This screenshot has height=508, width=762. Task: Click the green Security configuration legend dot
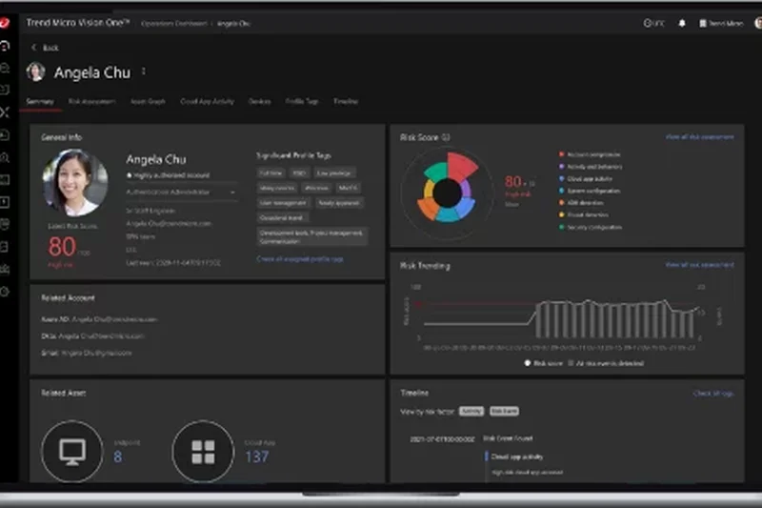pyautogui.click(x=562, y=227)
